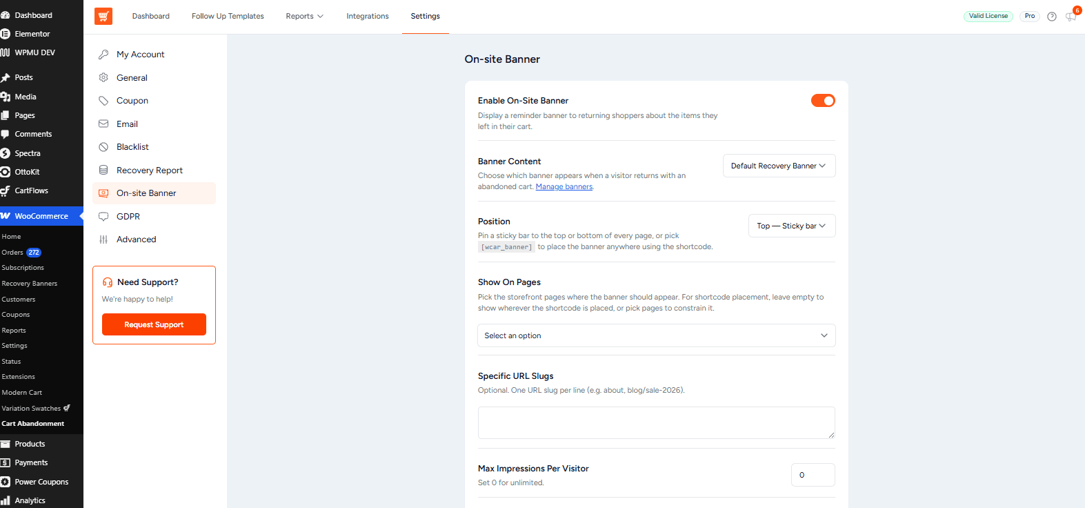This screenshot has height=508, width=1085.
Task: Open the help question mark icon
Action: click(x=1052, y=17)
